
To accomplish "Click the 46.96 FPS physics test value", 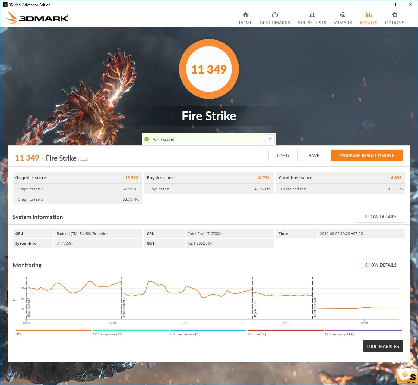I will click(x=263, y=189).
